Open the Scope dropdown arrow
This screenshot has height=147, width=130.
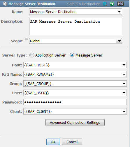pos(119,41)
